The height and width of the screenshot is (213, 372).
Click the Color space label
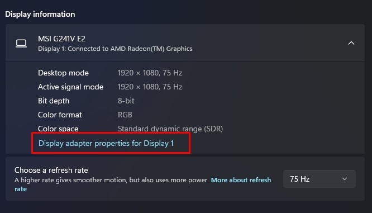pos(58,129)
